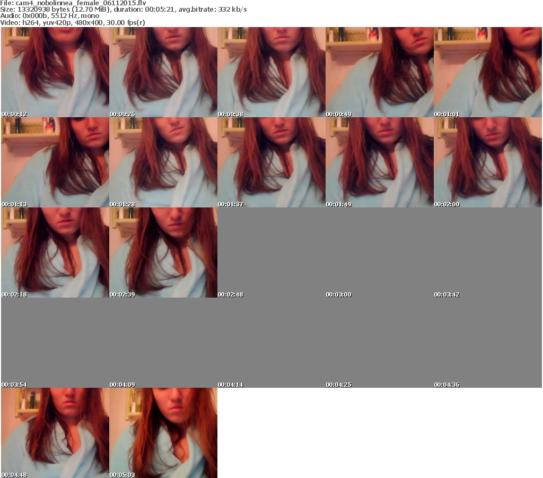Select the frame labeled 00:00:26
This screenshot has height=478, width=543.
click(x=163, y=72)
